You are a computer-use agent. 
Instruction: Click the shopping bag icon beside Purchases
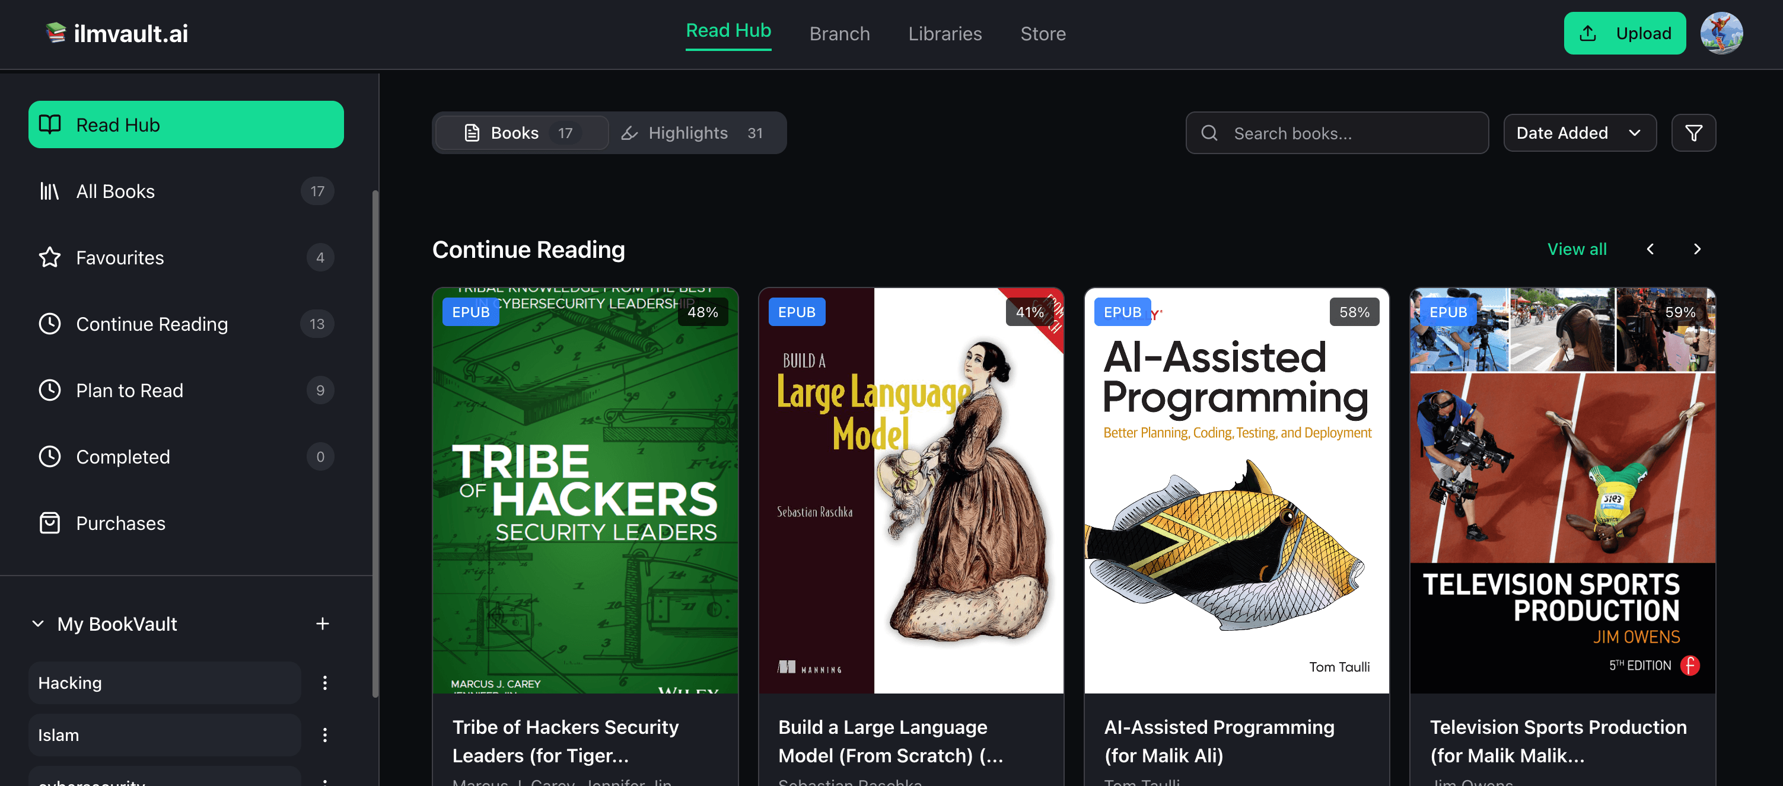click(x=50, y=523)
